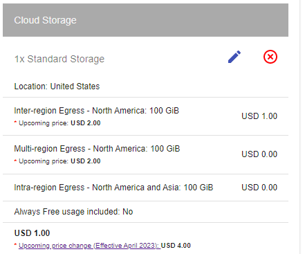Select the Inter-region Egress - North America row
305x254 pixels.
145,116
